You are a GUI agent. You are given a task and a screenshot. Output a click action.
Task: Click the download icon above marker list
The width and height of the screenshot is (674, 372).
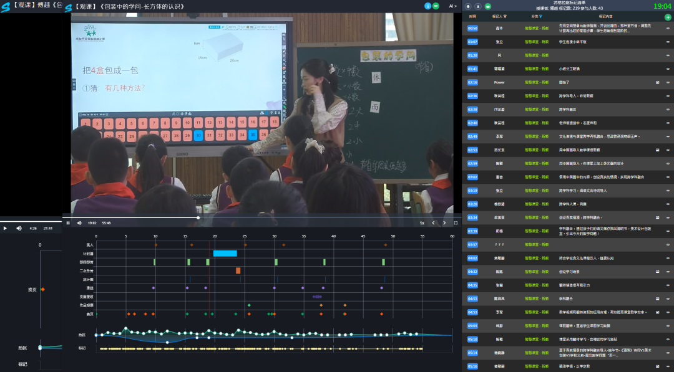click(469, 6)
